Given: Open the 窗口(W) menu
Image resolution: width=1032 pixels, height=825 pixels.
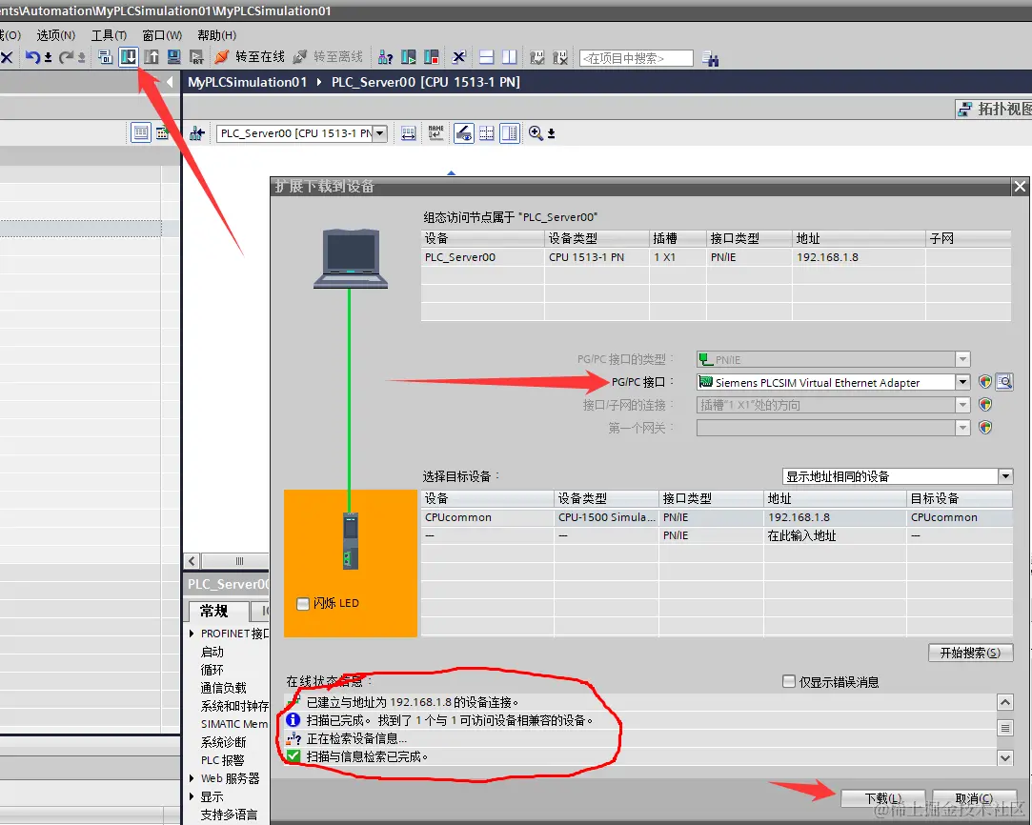Looking at the screenshot, I should (162, 35).
